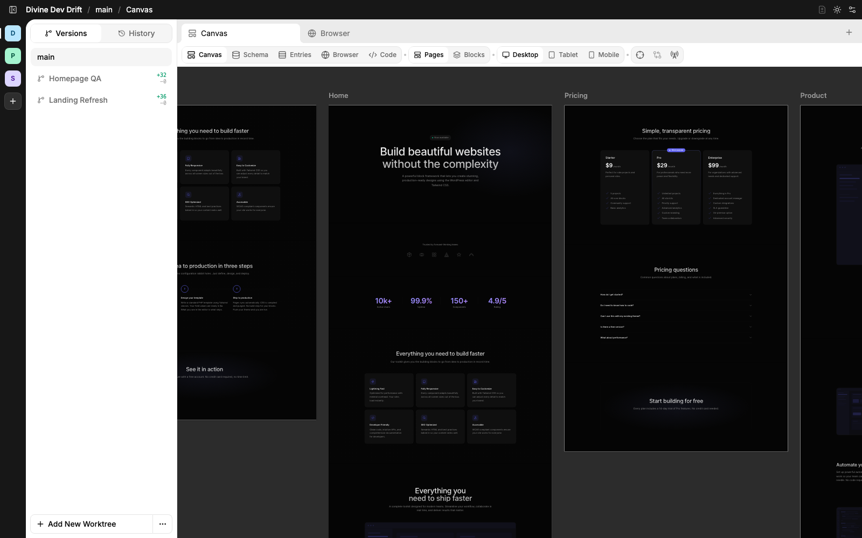The image size is (862, 538).
Task: Select the main worktree
Action: [x=101, y=57]
